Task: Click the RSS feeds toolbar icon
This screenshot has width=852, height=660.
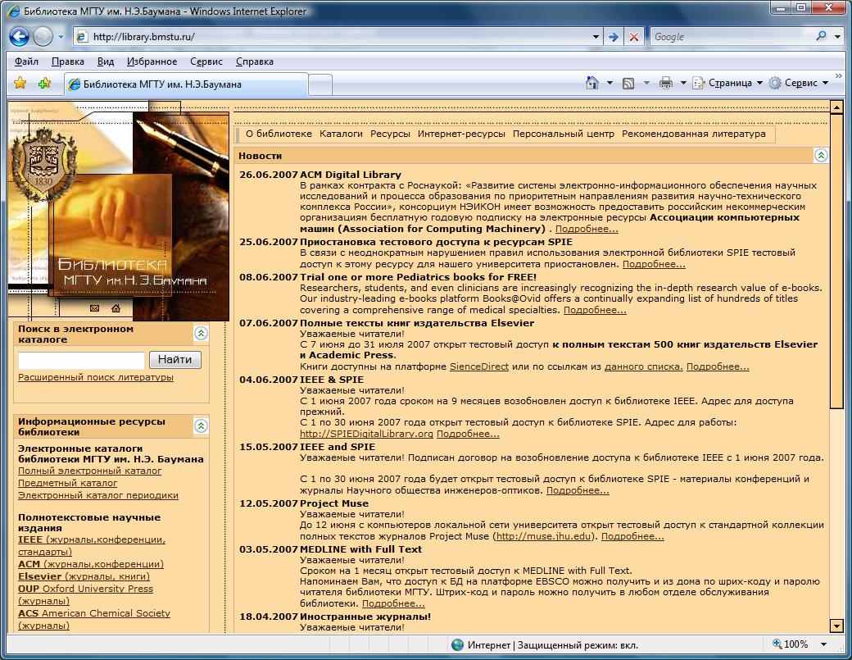Action: pos(628,83)
